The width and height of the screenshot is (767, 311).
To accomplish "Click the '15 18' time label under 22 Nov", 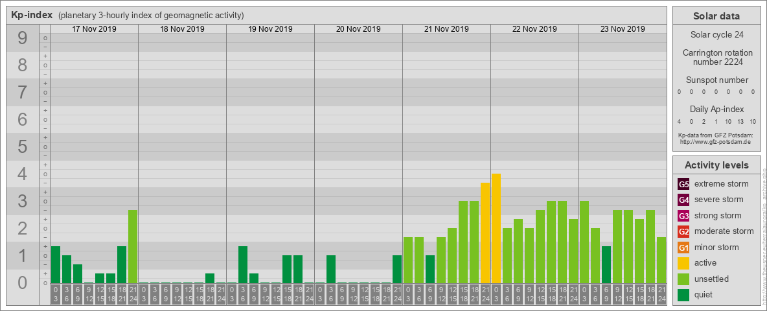I will tap(551, 294).
